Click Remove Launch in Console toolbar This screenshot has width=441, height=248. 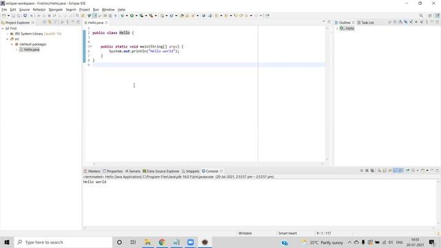pos(367,170)
